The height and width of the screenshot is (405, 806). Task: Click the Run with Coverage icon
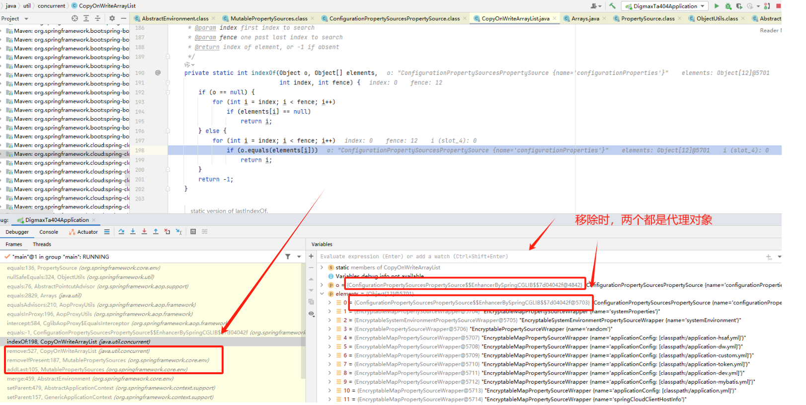739,6
